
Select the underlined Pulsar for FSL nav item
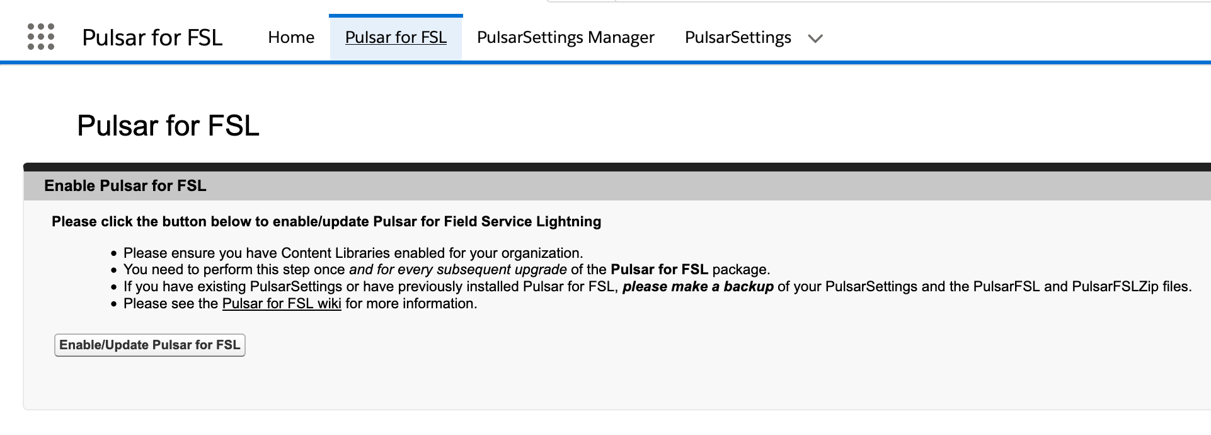coord(395,37)
